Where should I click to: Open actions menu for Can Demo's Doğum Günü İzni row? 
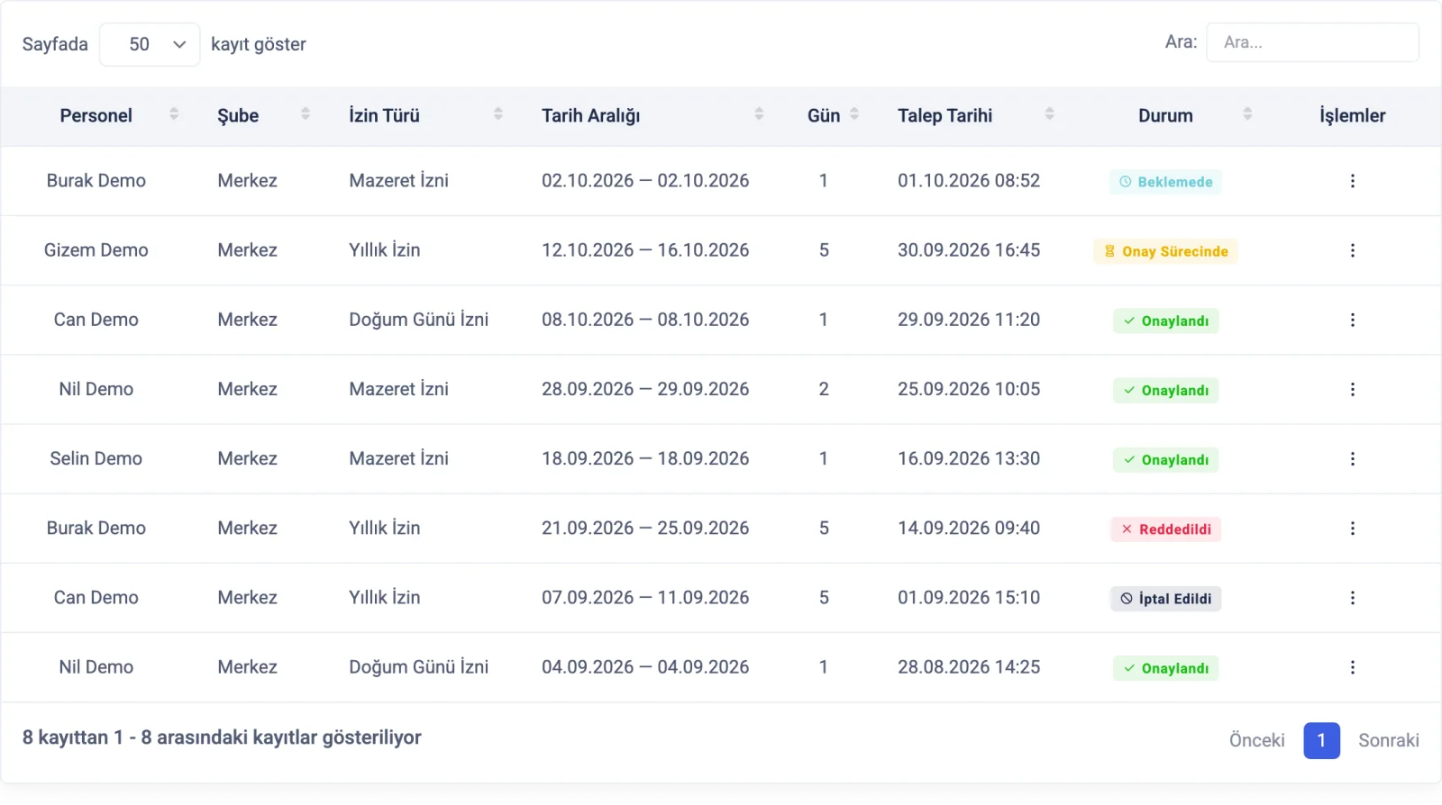pos(1352,320)
